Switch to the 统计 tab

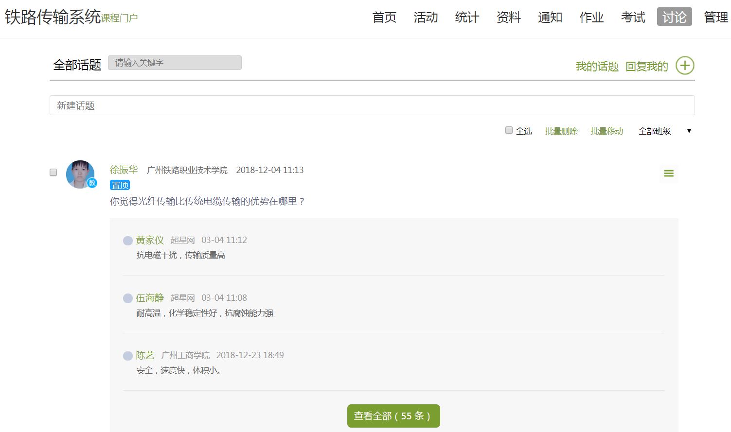coord(467,17)
